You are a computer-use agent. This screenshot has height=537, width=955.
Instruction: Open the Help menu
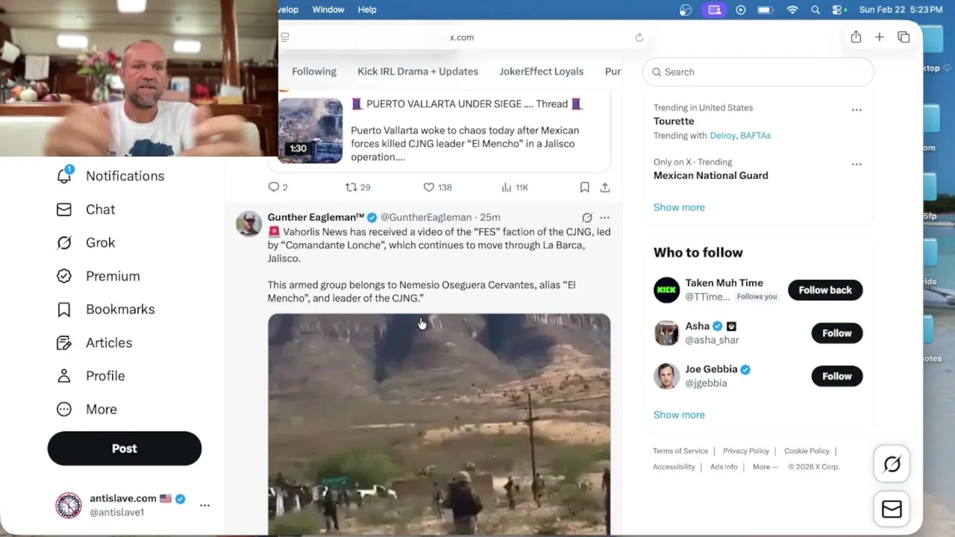coord(367,10)
